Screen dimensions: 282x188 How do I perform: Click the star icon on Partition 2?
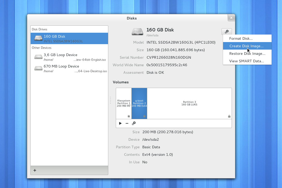pyautogui.click(x=144, y=116)
